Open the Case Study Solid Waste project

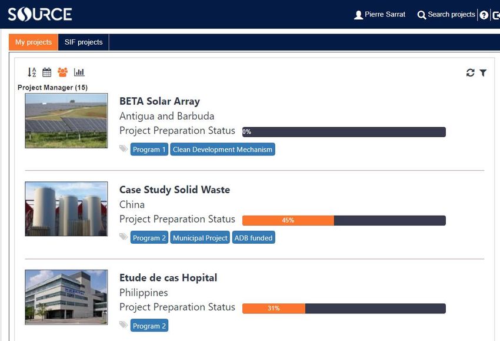pyautogui.click(x=175, y=190)
